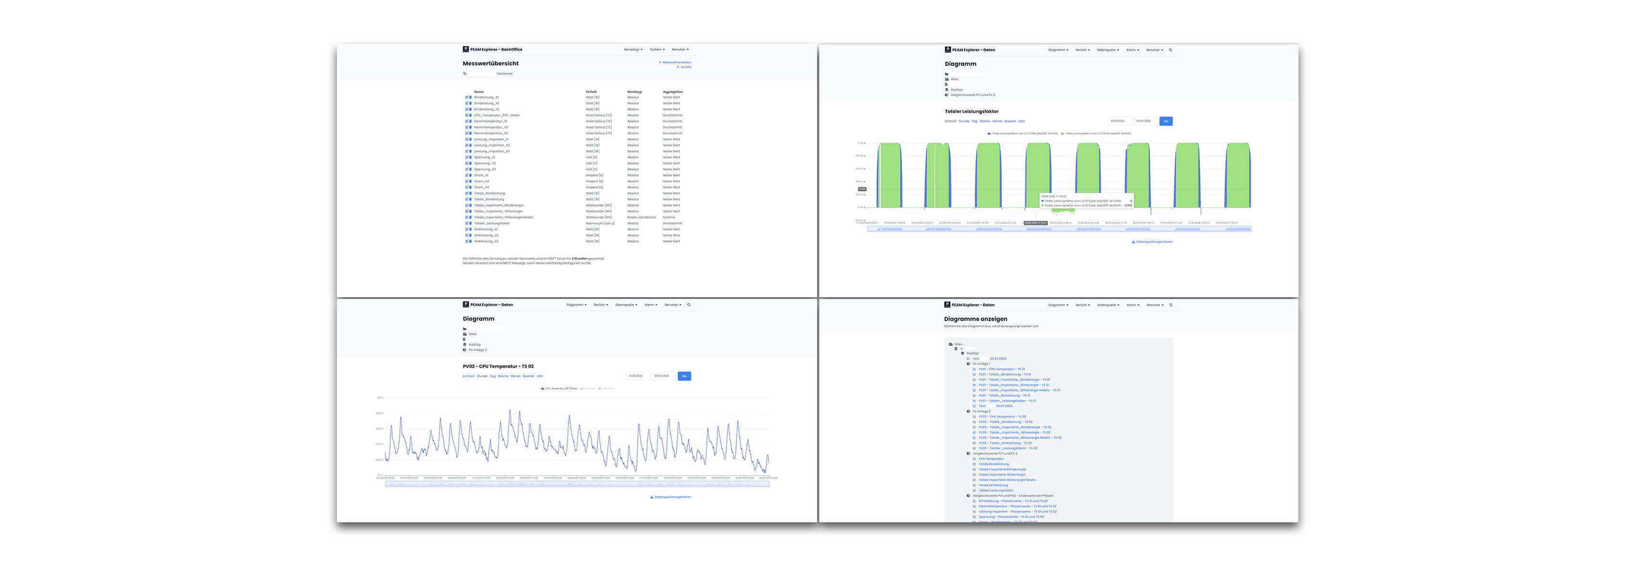Open Benutzer dropdown in BackOffice window
Screen dimensions: 1635x566
681,49
